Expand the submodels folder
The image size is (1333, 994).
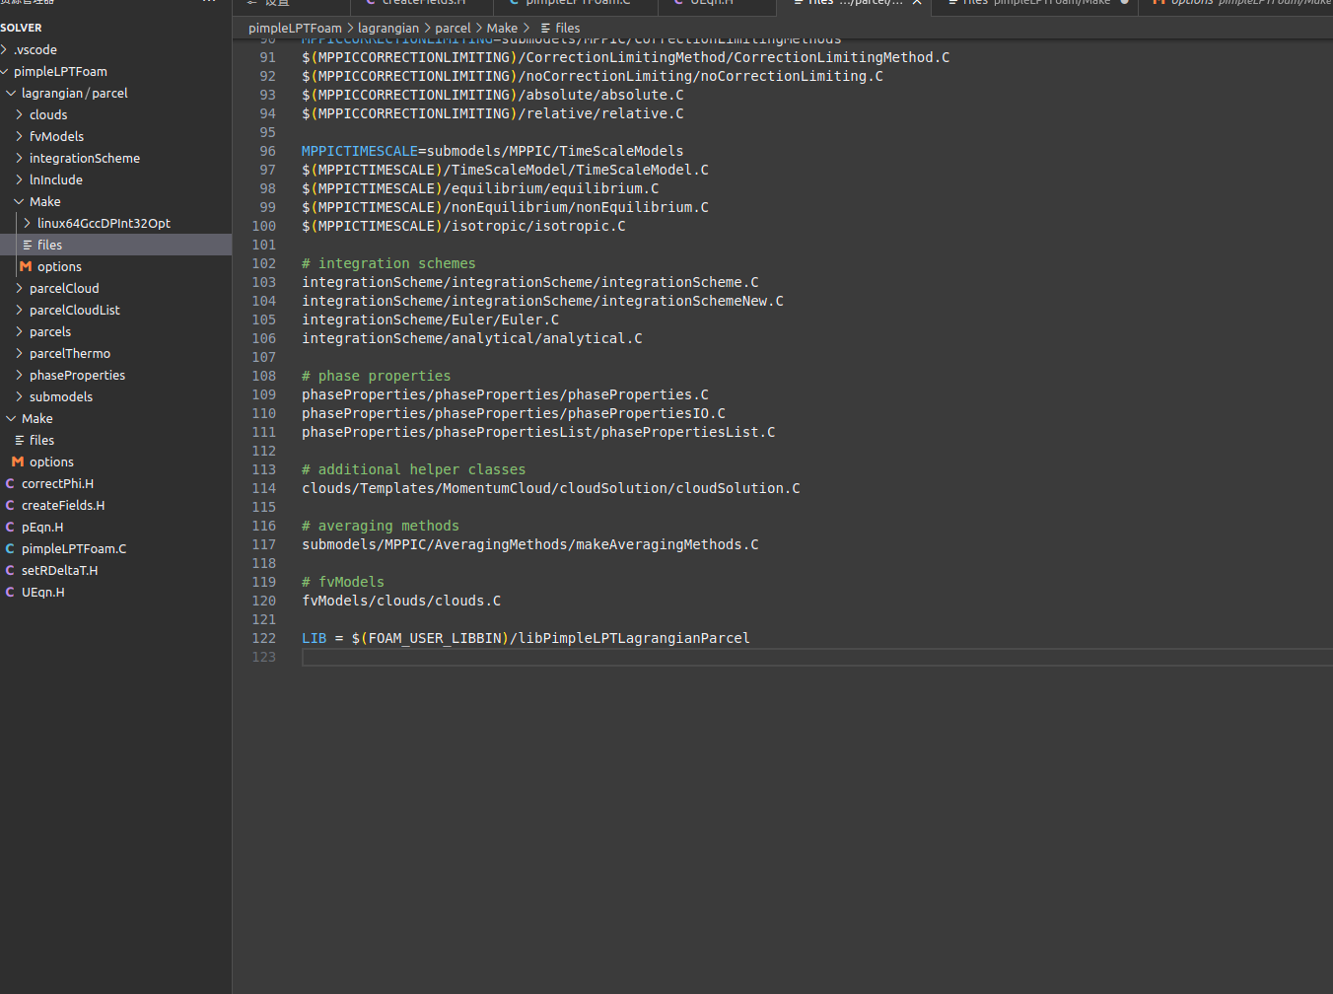click(x=61, y=396)
